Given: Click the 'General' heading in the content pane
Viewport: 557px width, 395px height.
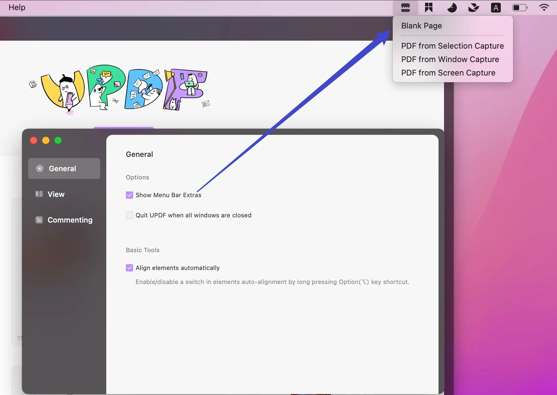Looking at the screenshot, I should (x=139, y=154).
